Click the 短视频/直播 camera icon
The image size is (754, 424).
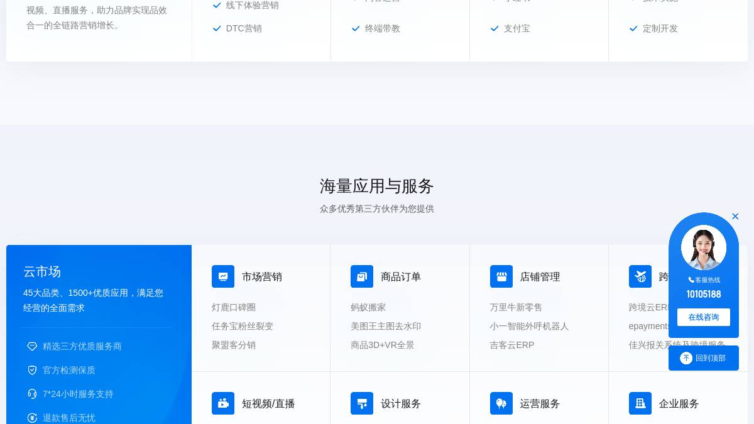pos(223,403)
